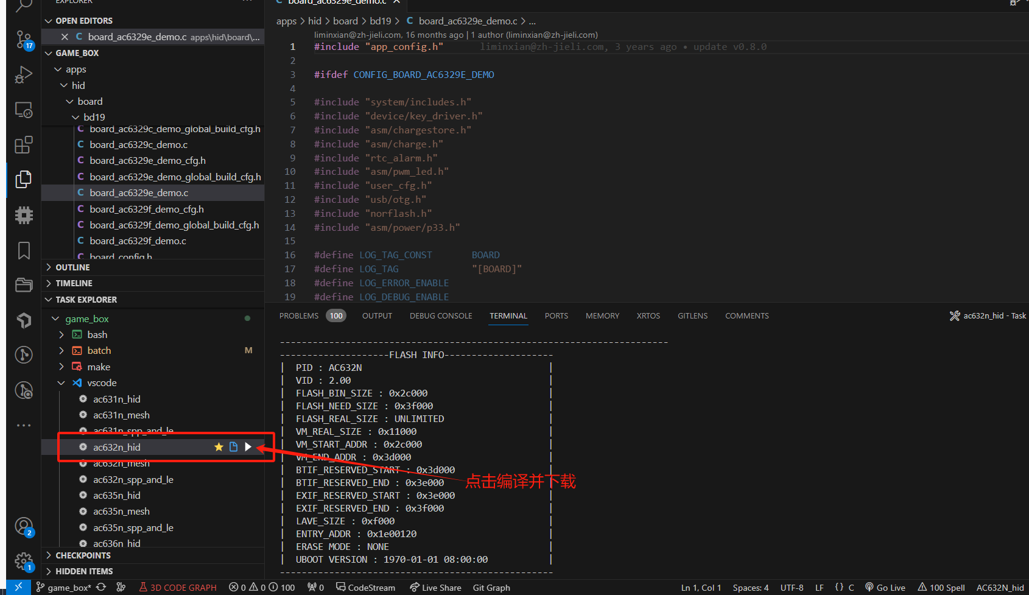The image size is (1029, 595).
Task: Switch to the DEBUG CONSOLE tab
Action: pyautogui.click(x=440, y=316)
